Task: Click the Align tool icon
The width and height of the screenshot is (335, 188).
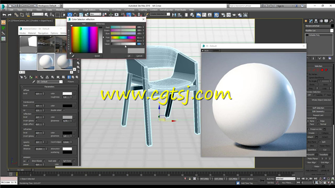Action: [x=180, y=15]
